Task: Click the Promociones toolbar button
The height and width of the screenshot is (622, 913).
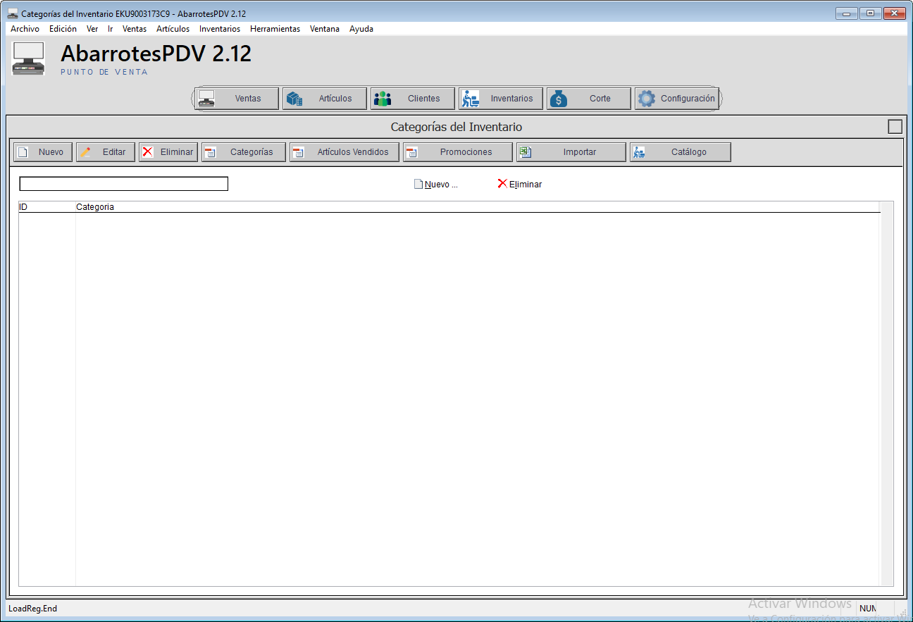Action: click(x=458, y=152)
